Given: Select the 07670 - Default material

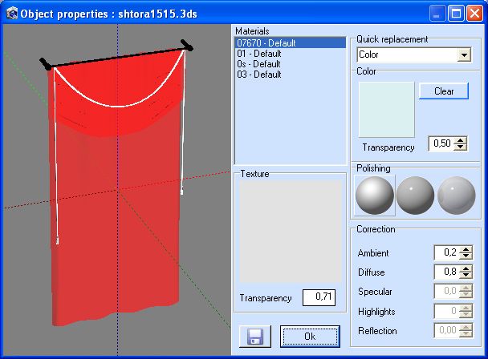Looking at the screenshot, I should pos(290,43).
